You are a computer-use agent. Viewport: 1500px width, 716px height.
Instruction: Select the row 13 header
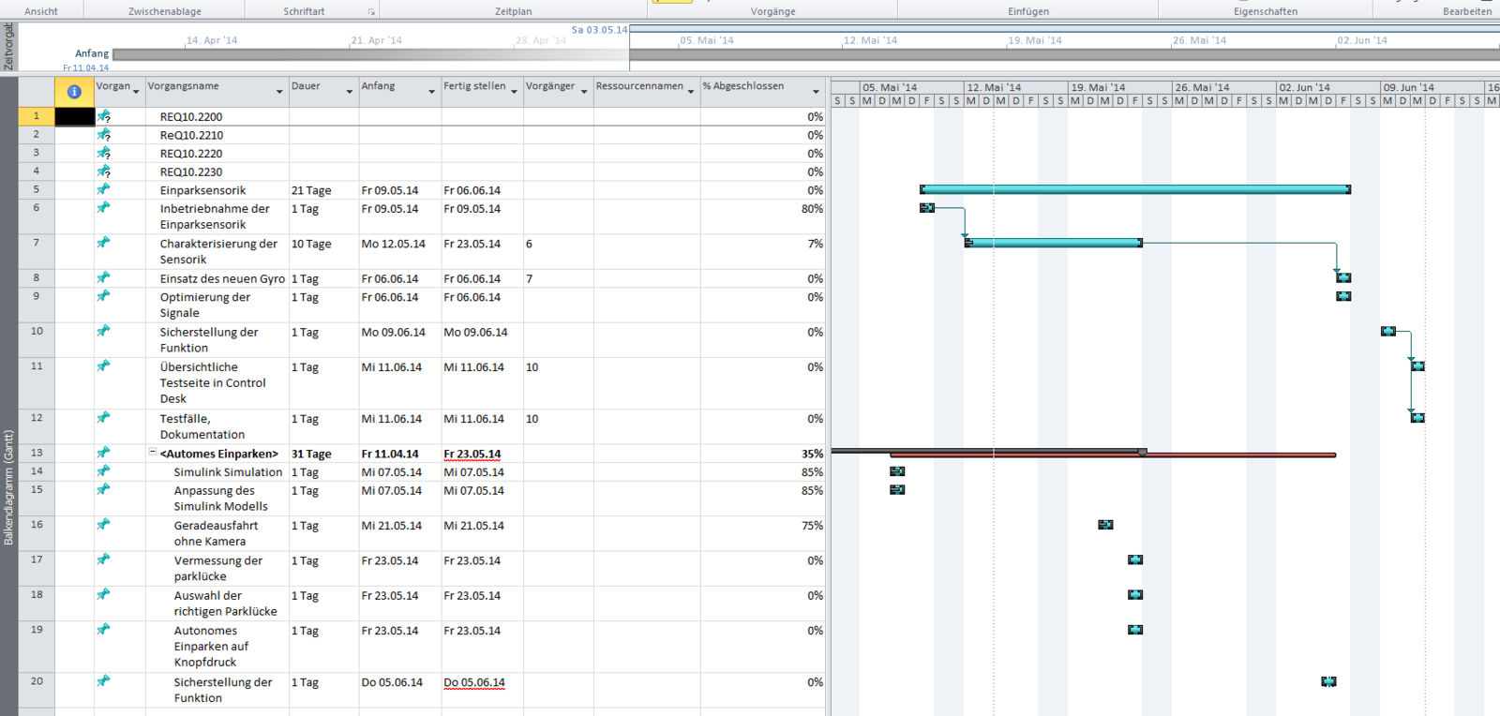37,453
